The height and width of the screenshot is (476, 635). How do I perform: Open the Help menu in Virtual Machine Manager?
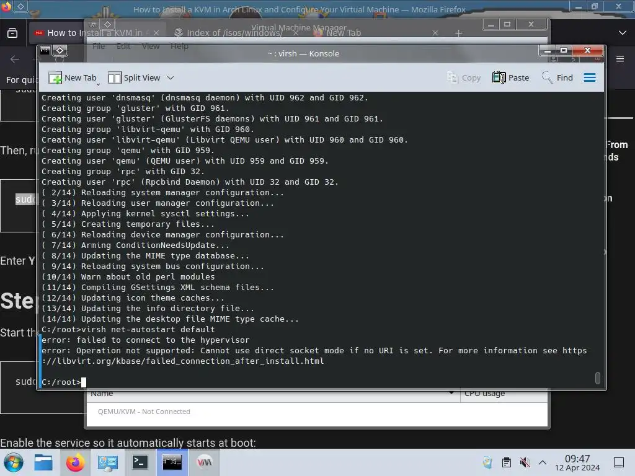click(x=179, y=46)
